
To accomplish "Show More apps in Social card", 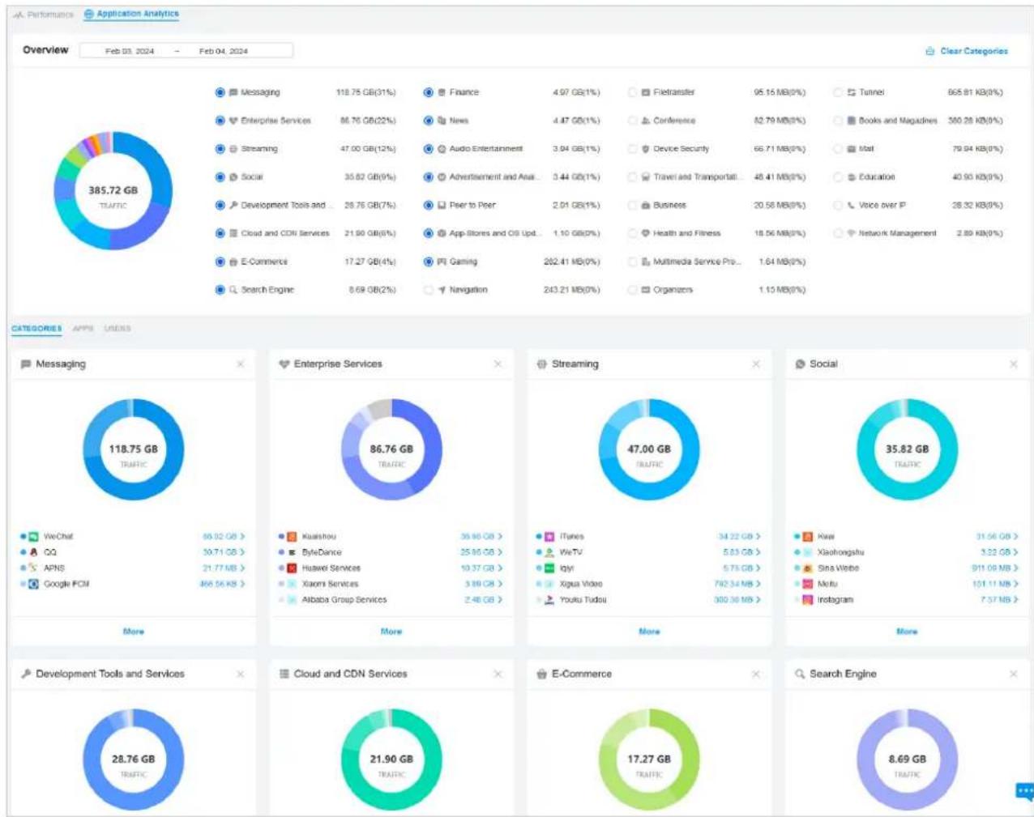I will (907, 632).
